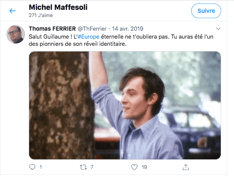Open Thomas FERRIER's profile avatar
The height and width of the screenshot is (176, 234).
16,35
